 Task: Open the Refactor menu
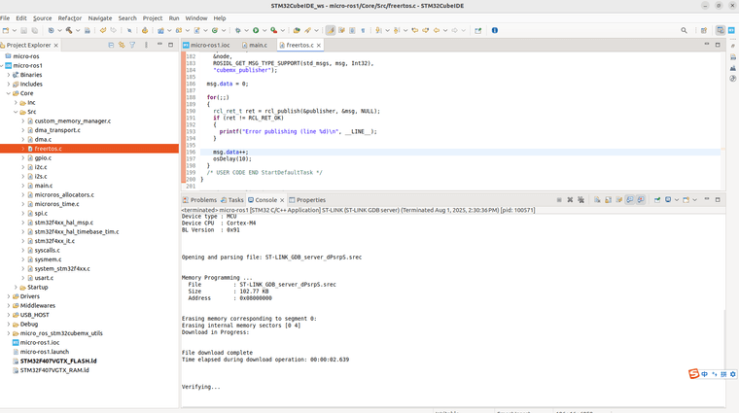(70, 18)
